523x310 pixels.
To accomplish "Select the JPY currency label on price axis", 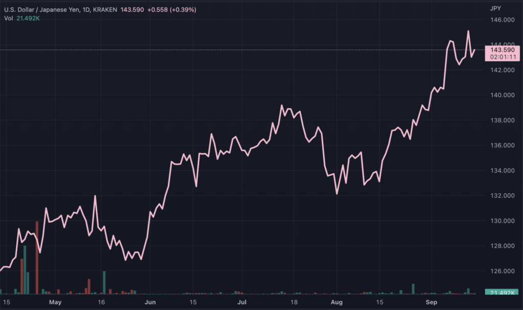I will pos(495,8).
